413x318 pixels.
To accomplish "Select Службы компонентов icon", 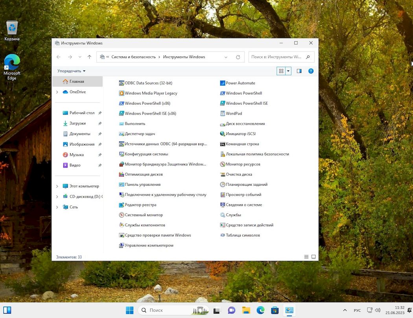I will [122, 225].
